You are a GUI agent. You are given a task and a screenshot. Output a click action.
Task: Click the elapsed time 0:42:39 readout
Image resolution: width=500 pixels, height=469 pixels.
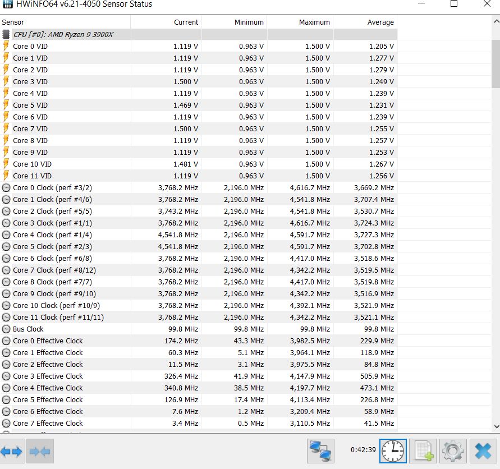pyautogui.click(x=363, y=450)
